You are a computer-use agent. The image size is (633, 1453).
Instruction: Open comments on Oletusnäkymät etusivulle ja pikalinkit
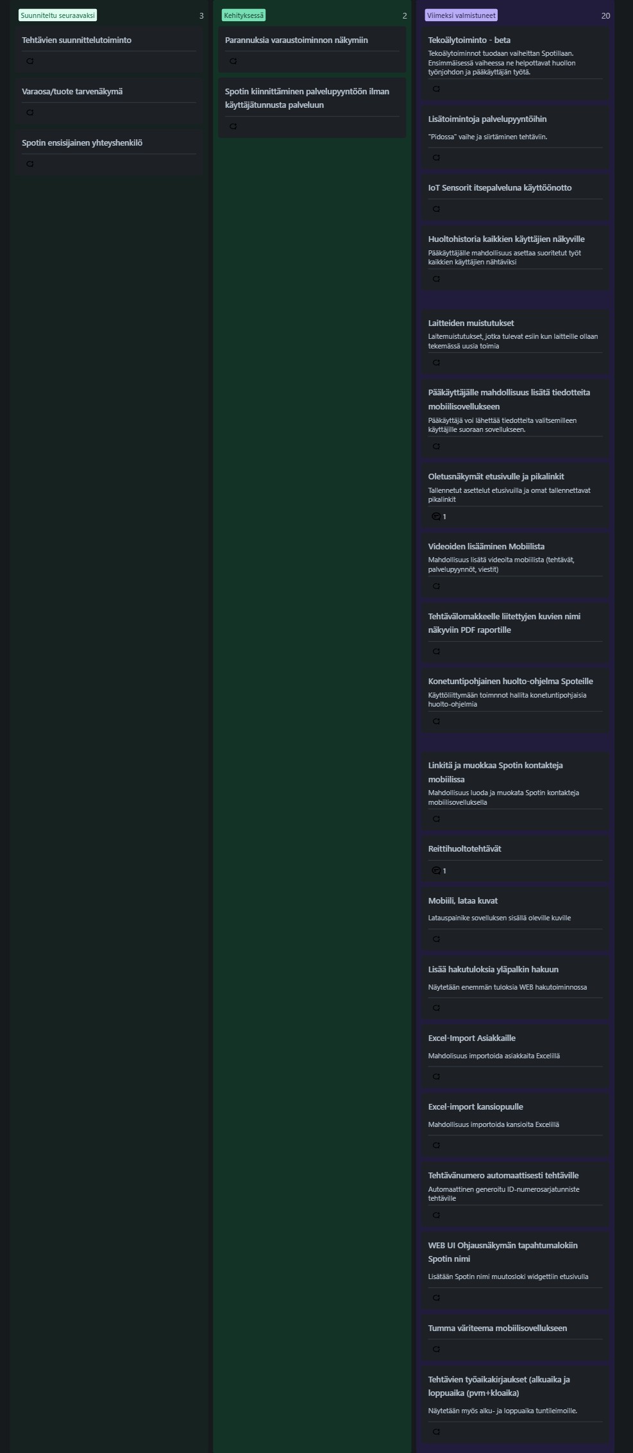[439, 517]
